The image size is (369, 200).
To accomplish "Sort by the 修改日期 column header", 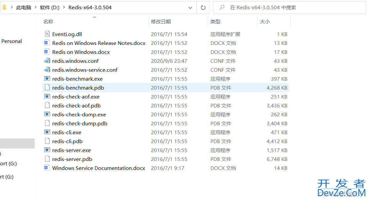I will click(x=161, y=22).
